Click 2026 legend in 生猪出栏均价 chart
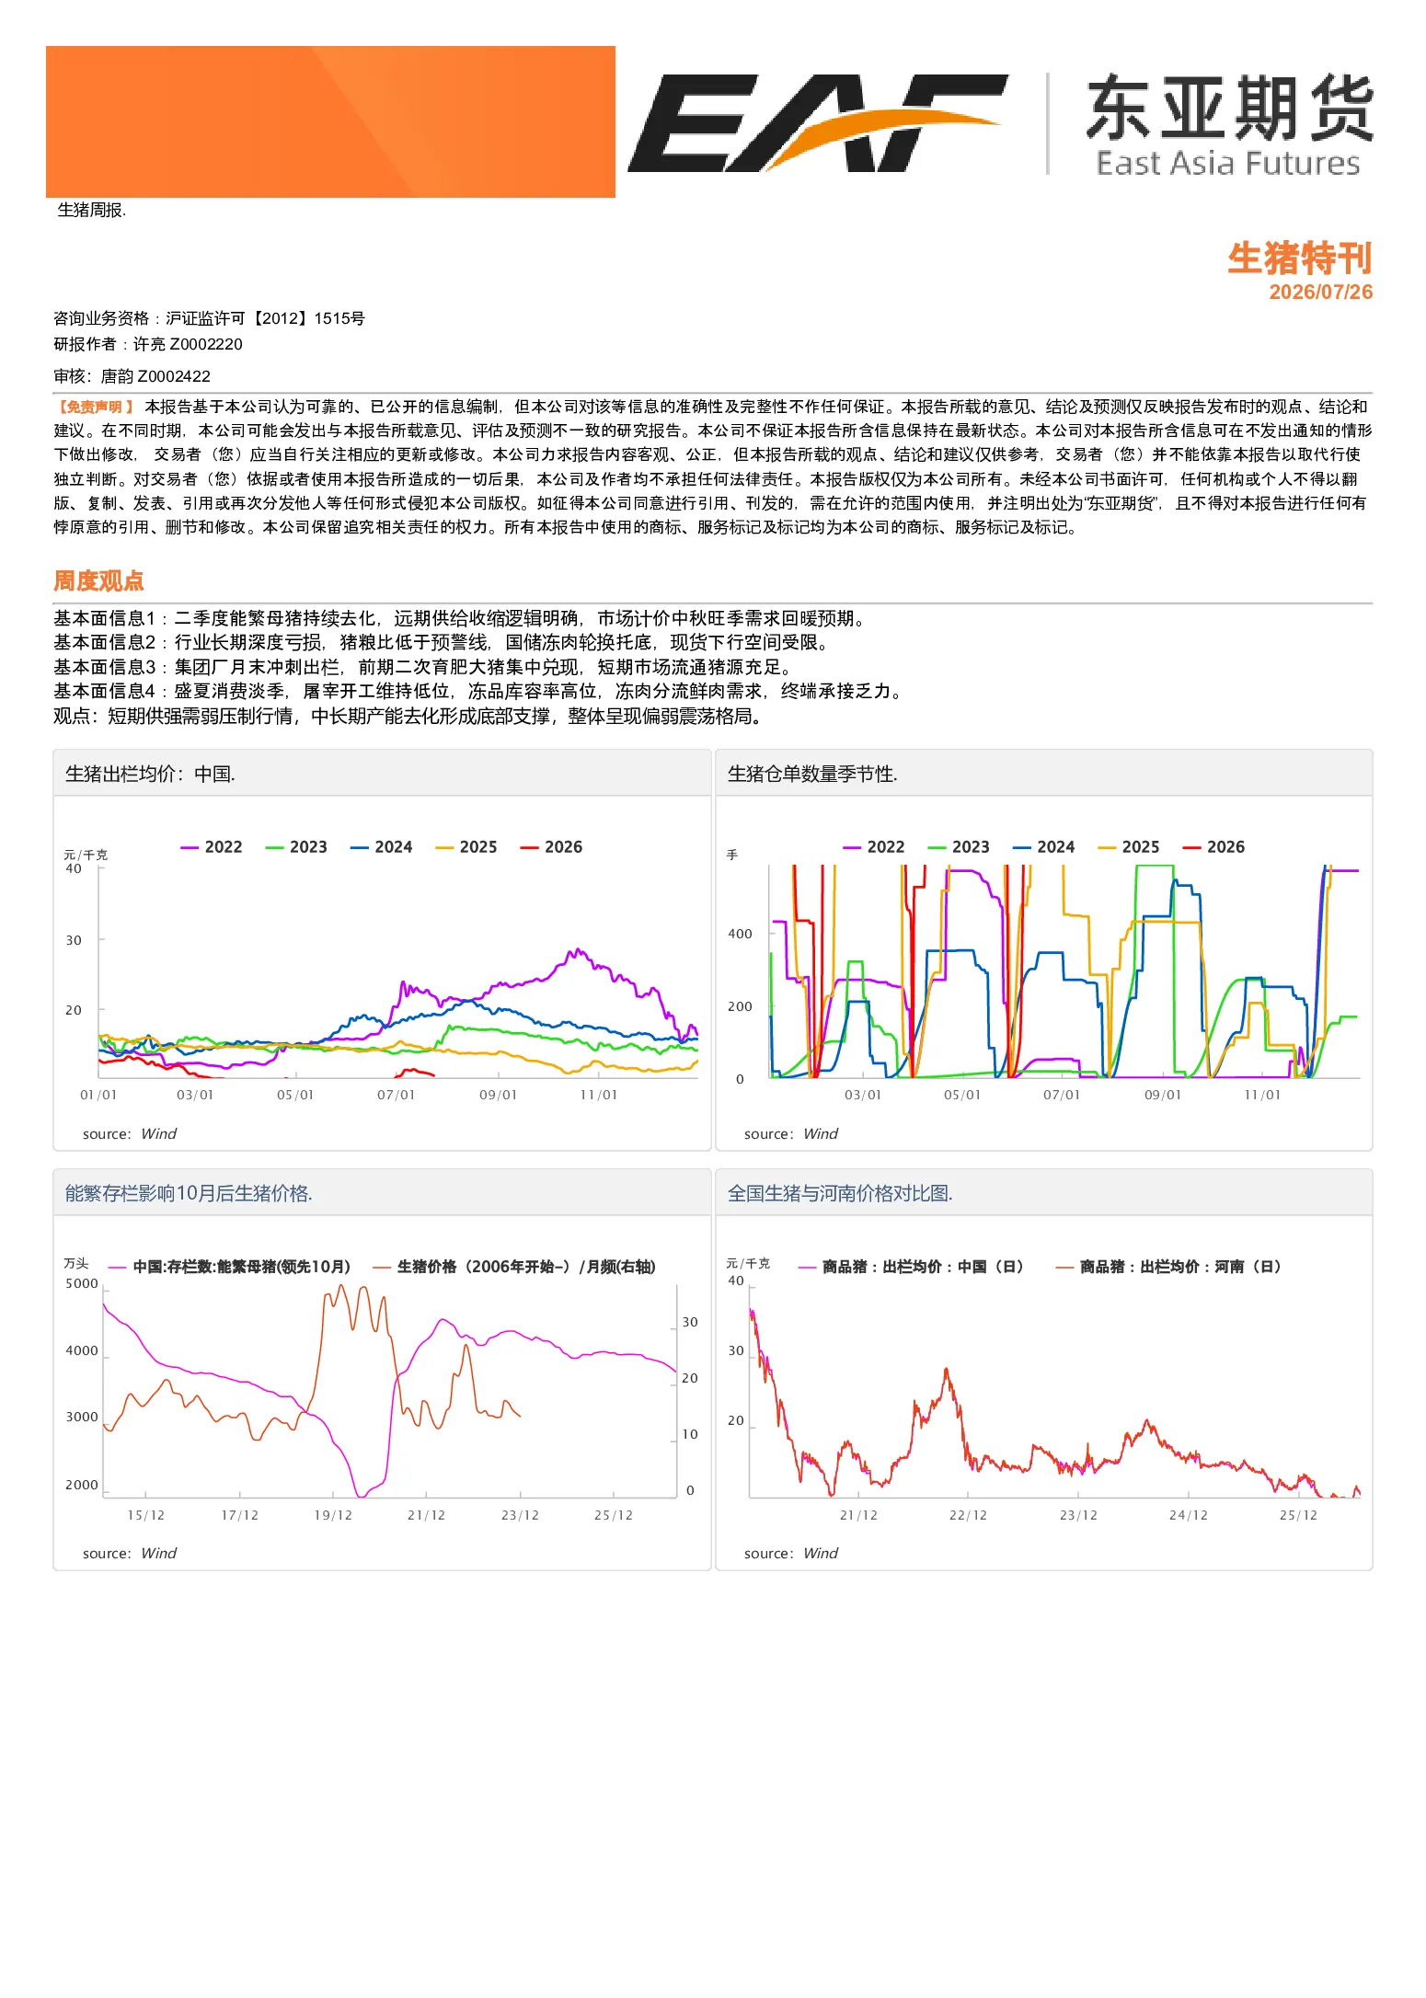The image size is (1426, 1998). [x=551, y=847]
